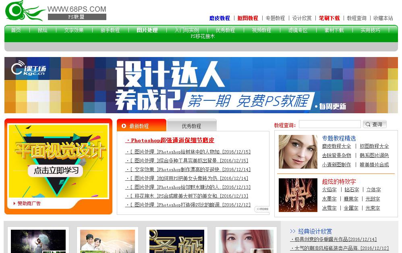402x253 pixels.
Task: Click the 查询 search button
Action: [x=374, y=124]
